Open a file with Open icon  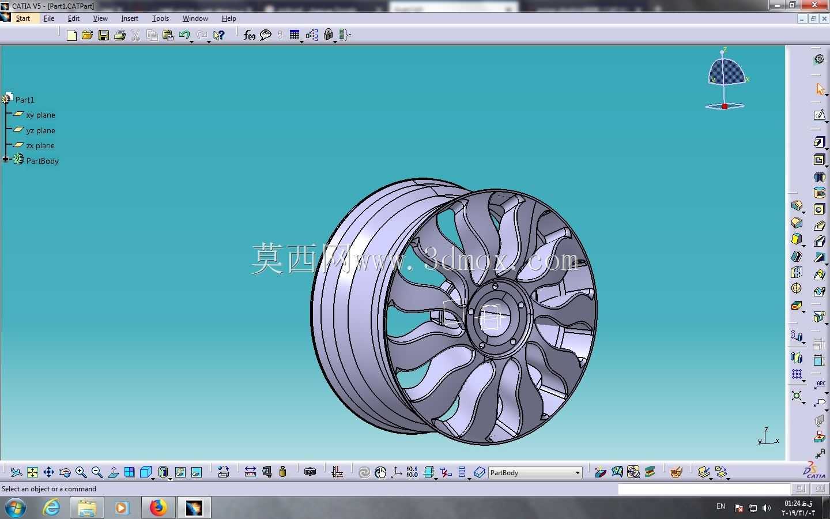pos(87,36)
